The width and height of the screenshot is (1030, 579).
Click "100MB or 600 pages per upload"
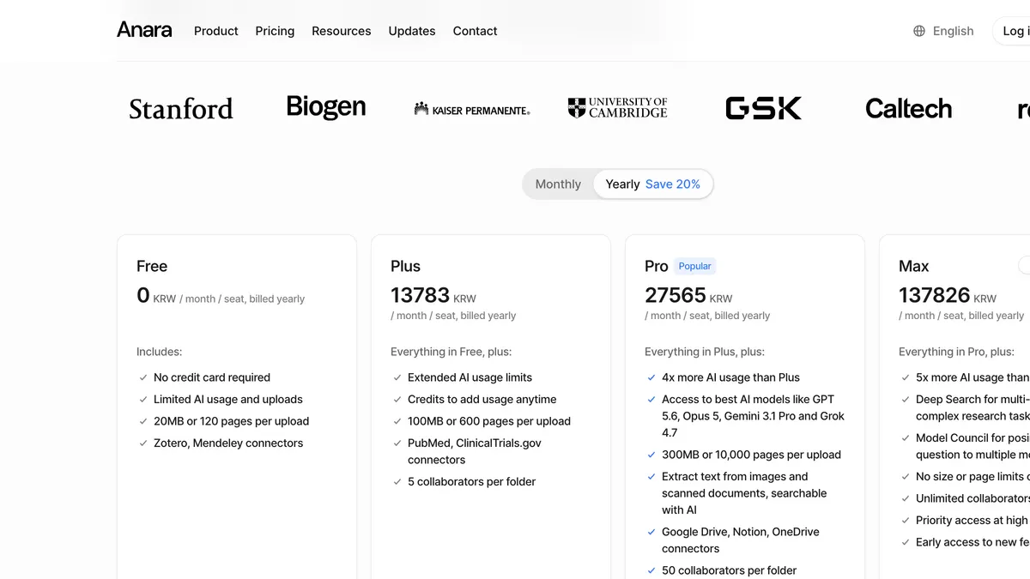489,421
